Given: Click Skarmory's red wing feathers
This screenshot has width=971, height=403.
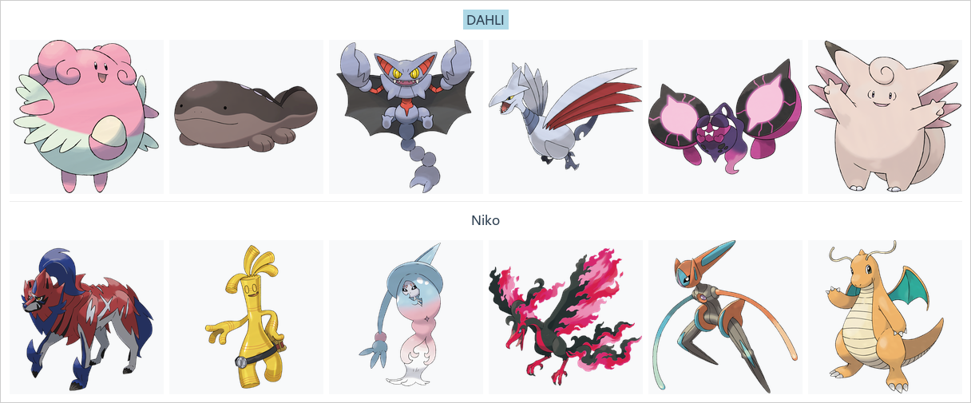Looking at the screenshot, I should [x=605, y=99].
